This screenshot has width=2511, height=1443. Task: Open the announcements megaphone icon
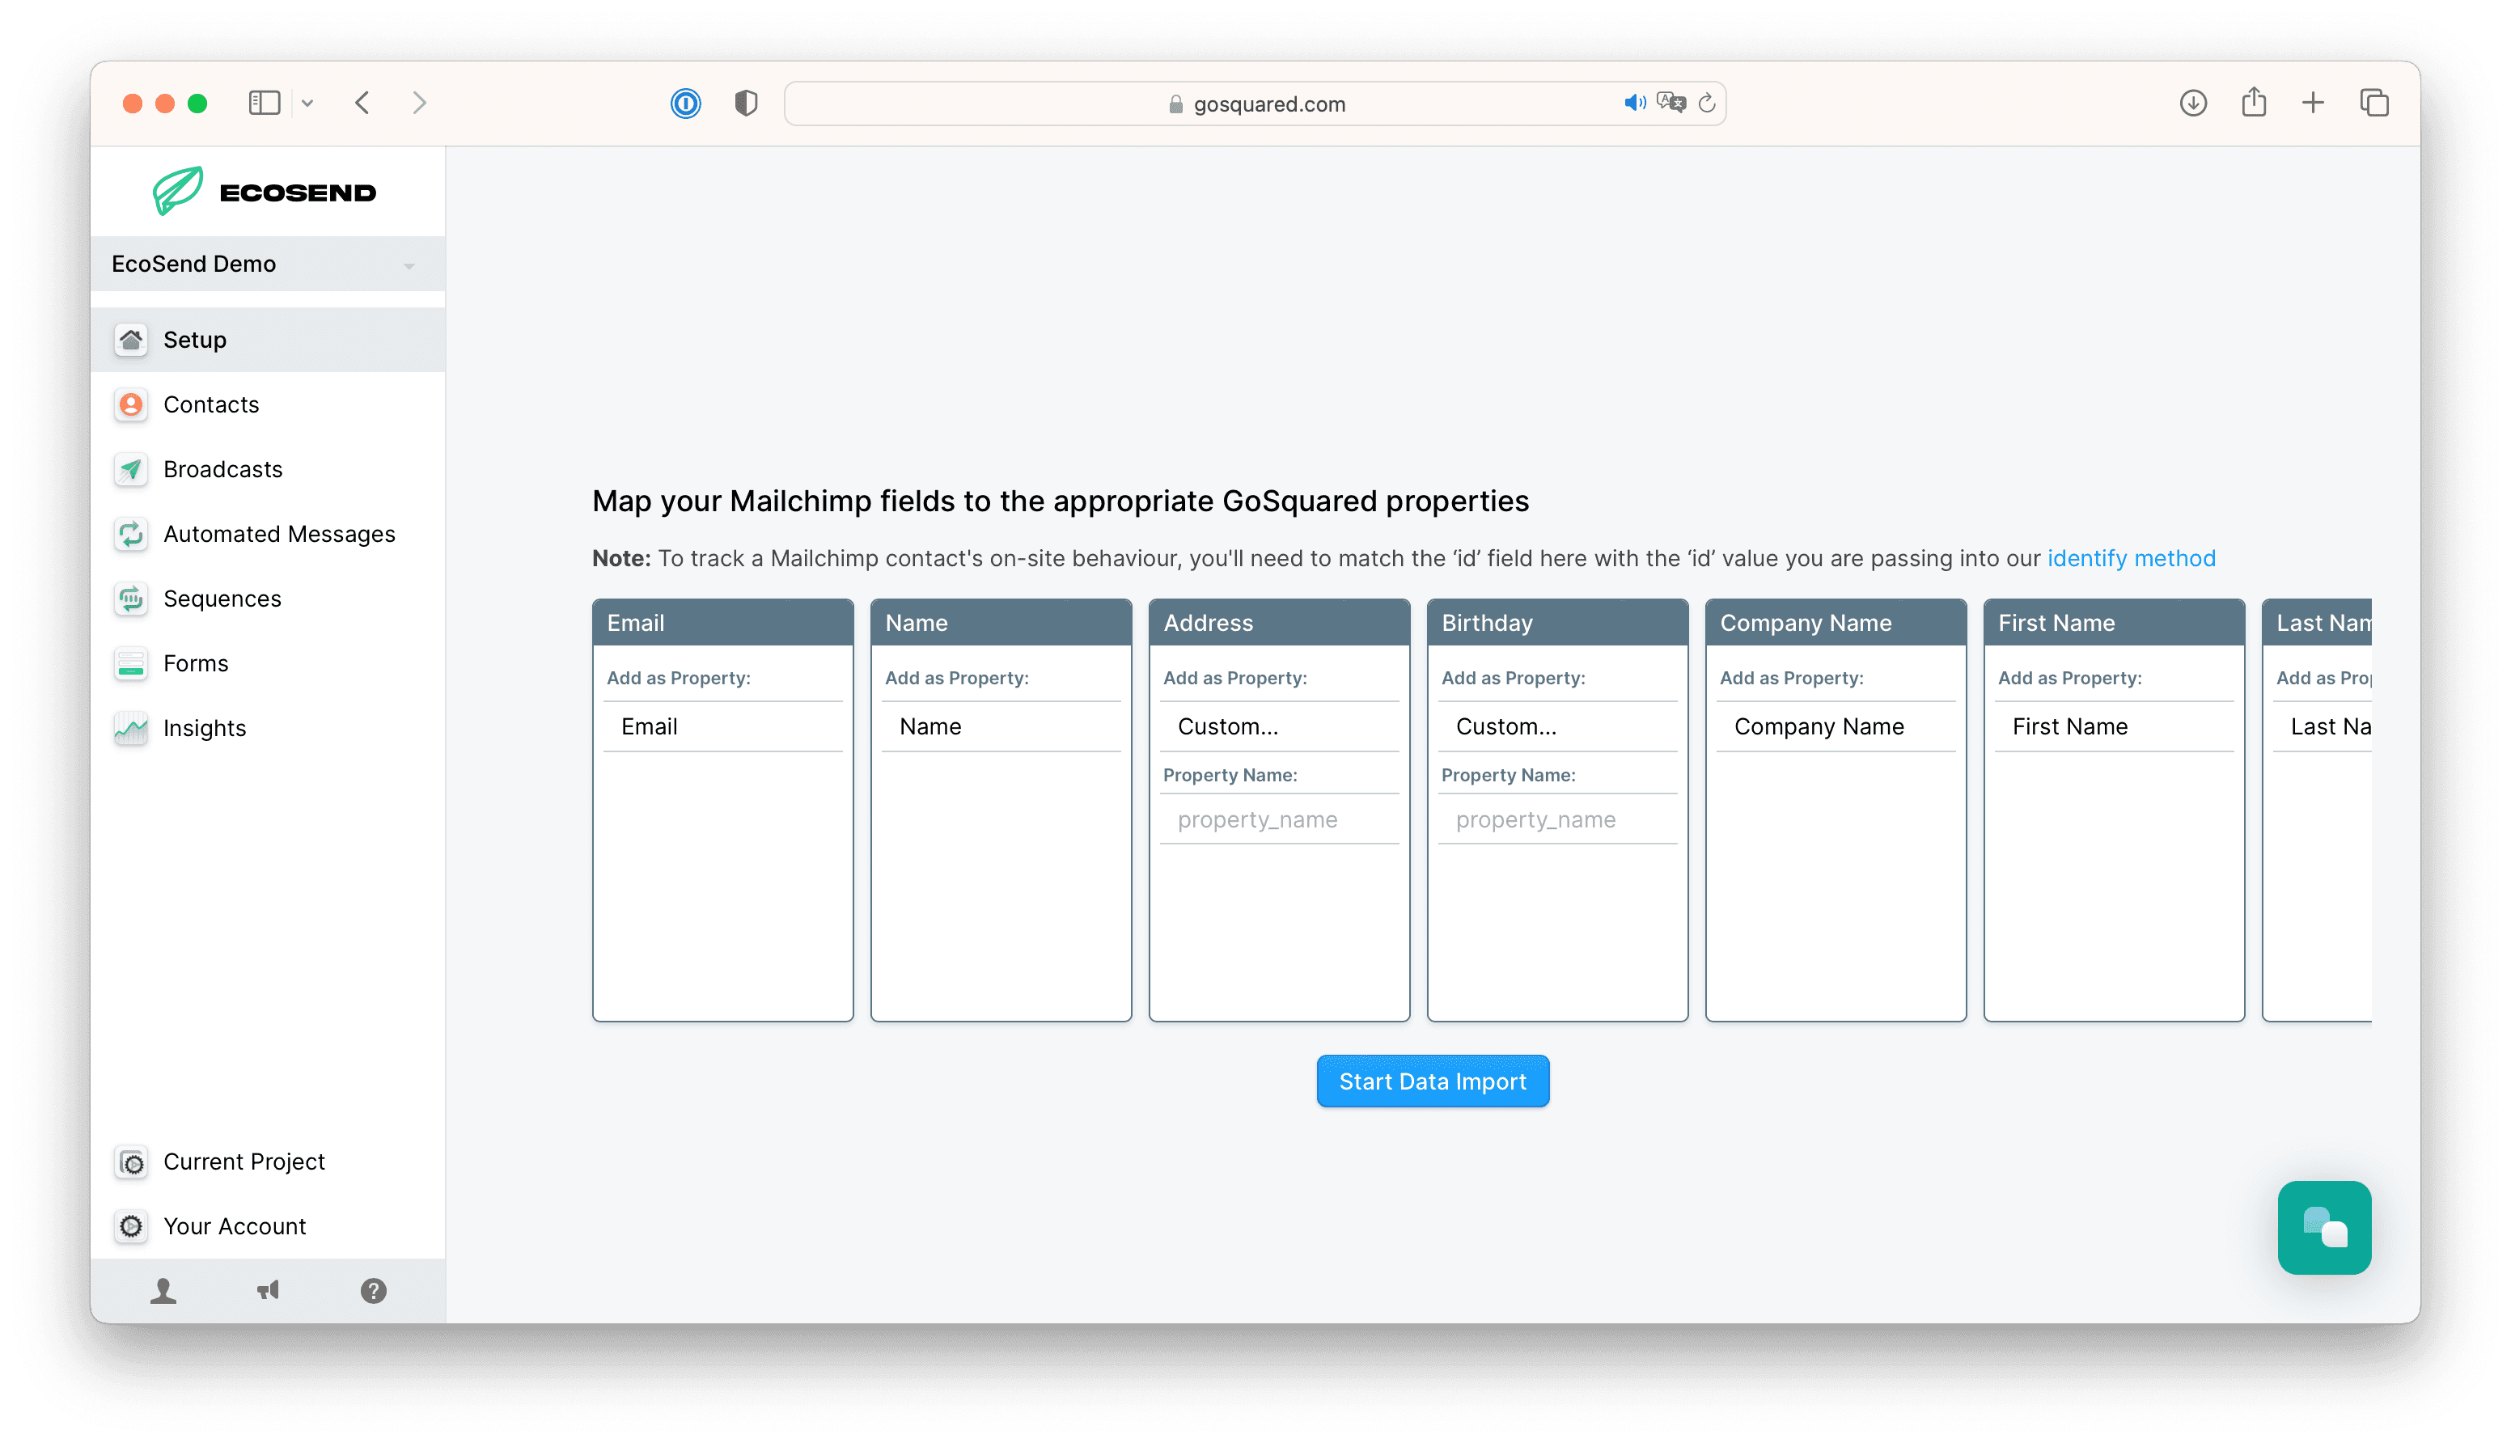coord(269,1290)
